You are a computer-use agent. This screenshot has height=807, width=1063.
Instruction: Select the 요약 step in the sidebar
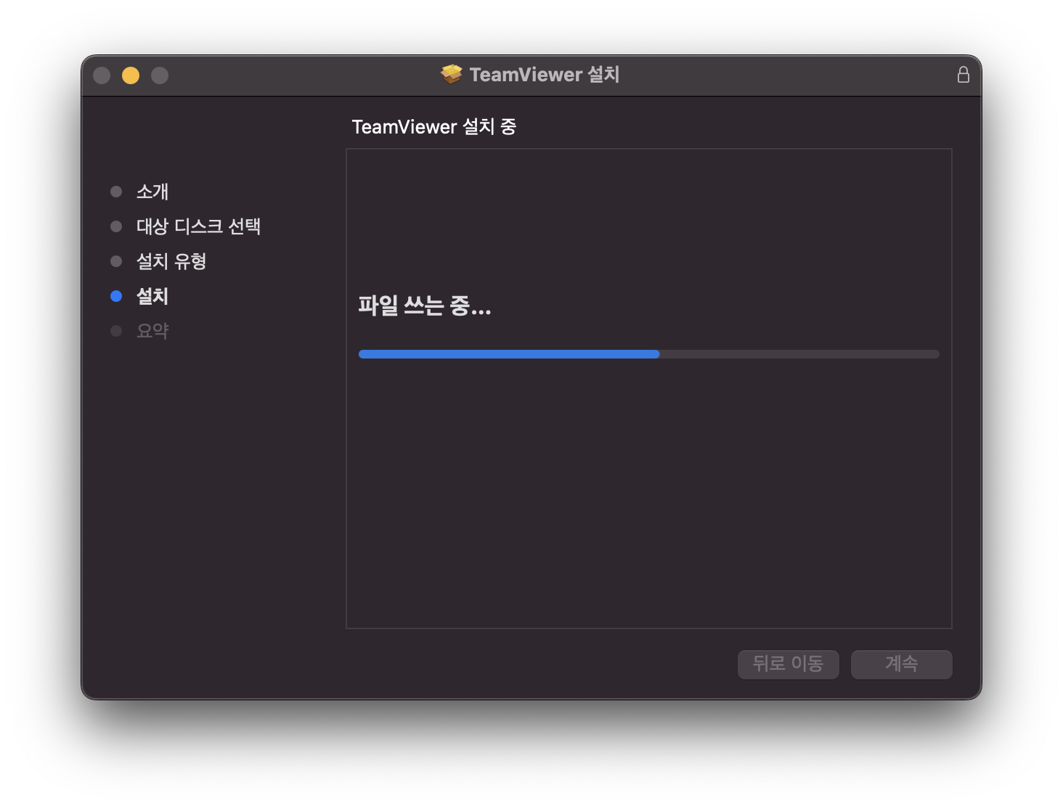point(152,330)
